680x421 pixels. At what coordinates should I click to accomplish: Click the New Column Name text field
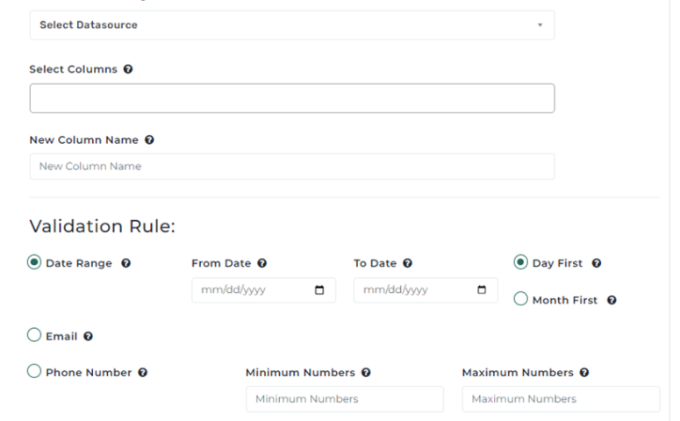point(291,167)
